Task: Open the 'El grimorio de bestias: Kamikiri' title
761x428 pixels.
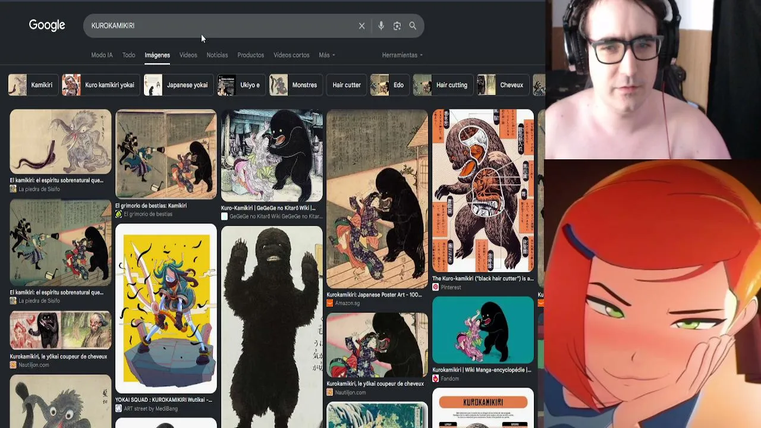Action: click(151, 206)
